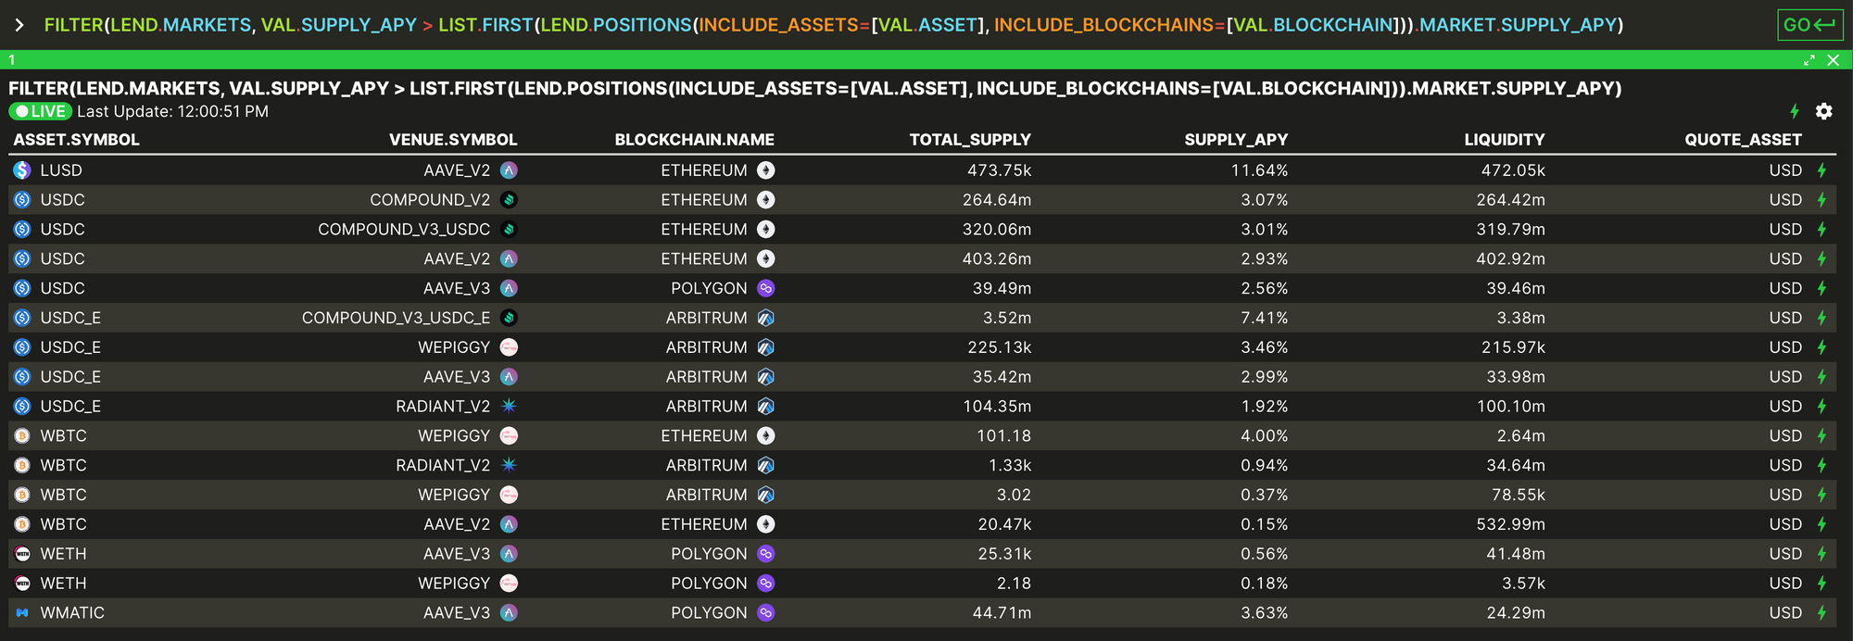Click the WMATIC asset icon
The image size is (1853, 641).
[x=22, y=613]
